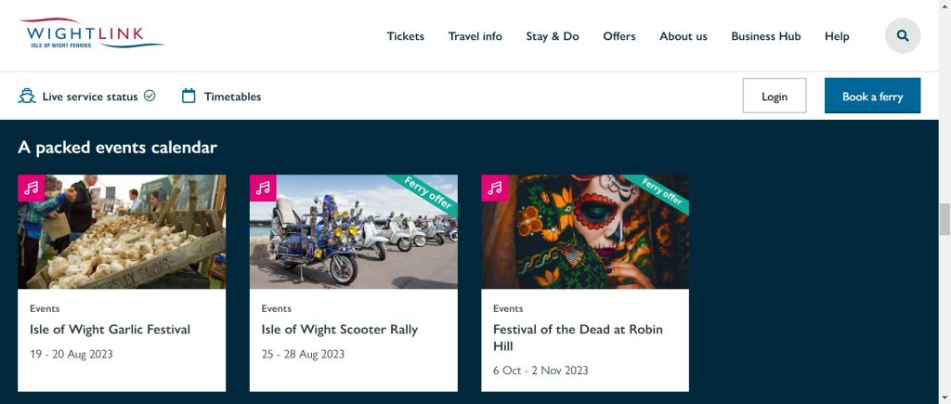Click the Timetables calendar icon
The image size is (951, 404).
[189, 96]
